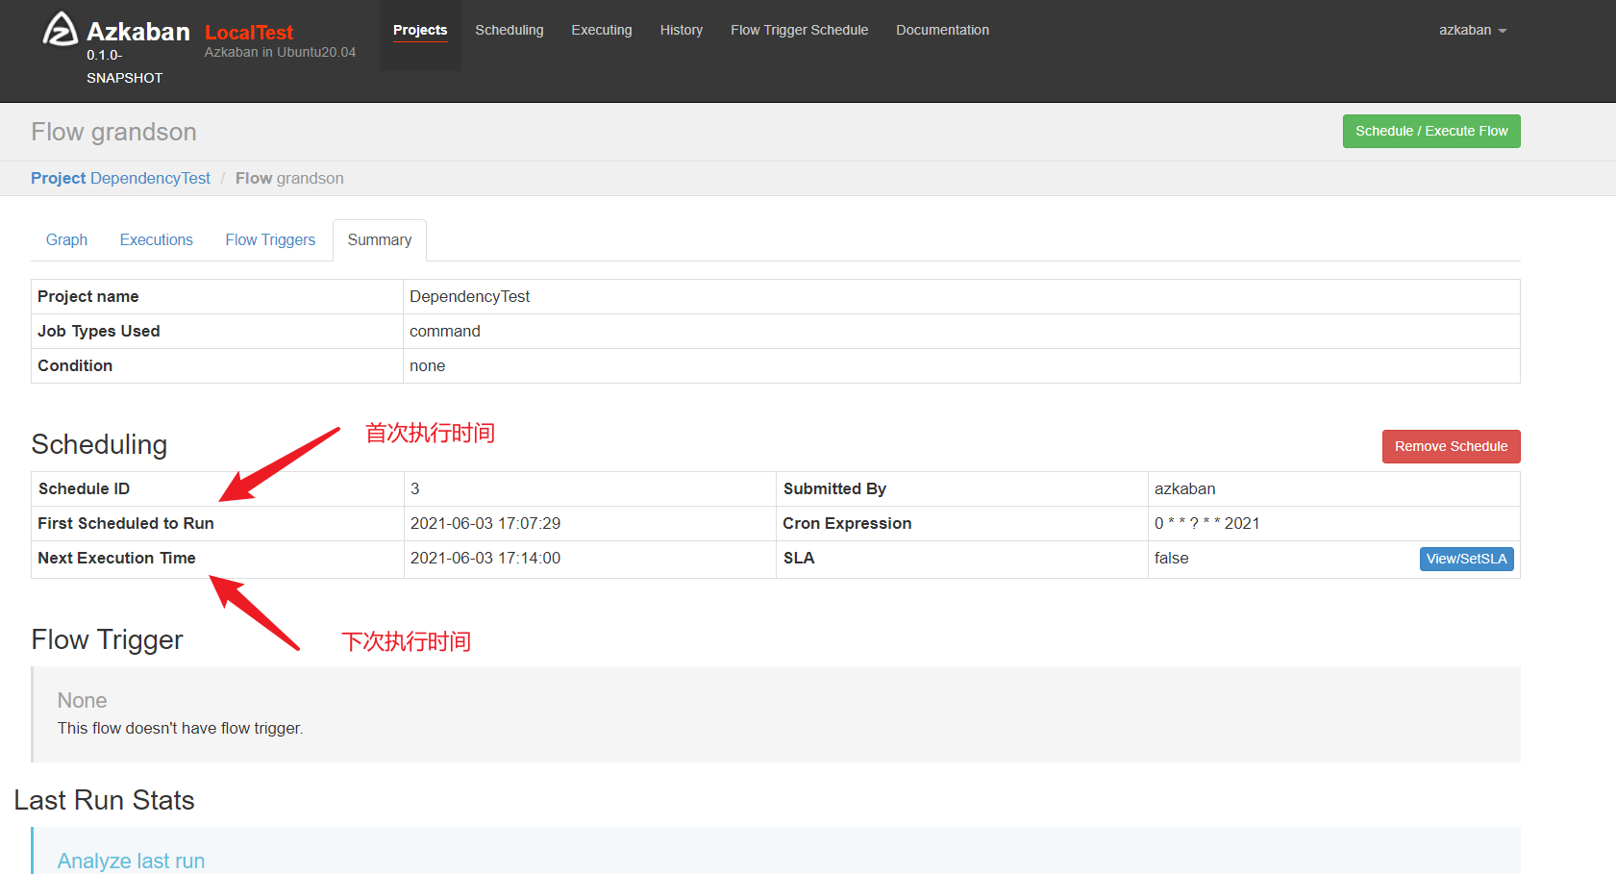Select the Summary tab
The image size is (1616, 874).
(x=379, y=239)
